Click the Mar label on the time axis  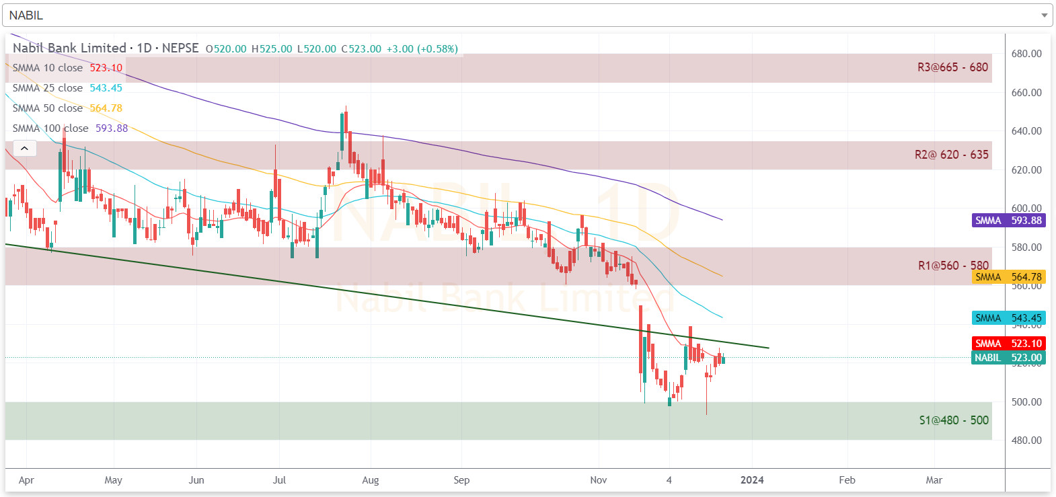point(934,480)
